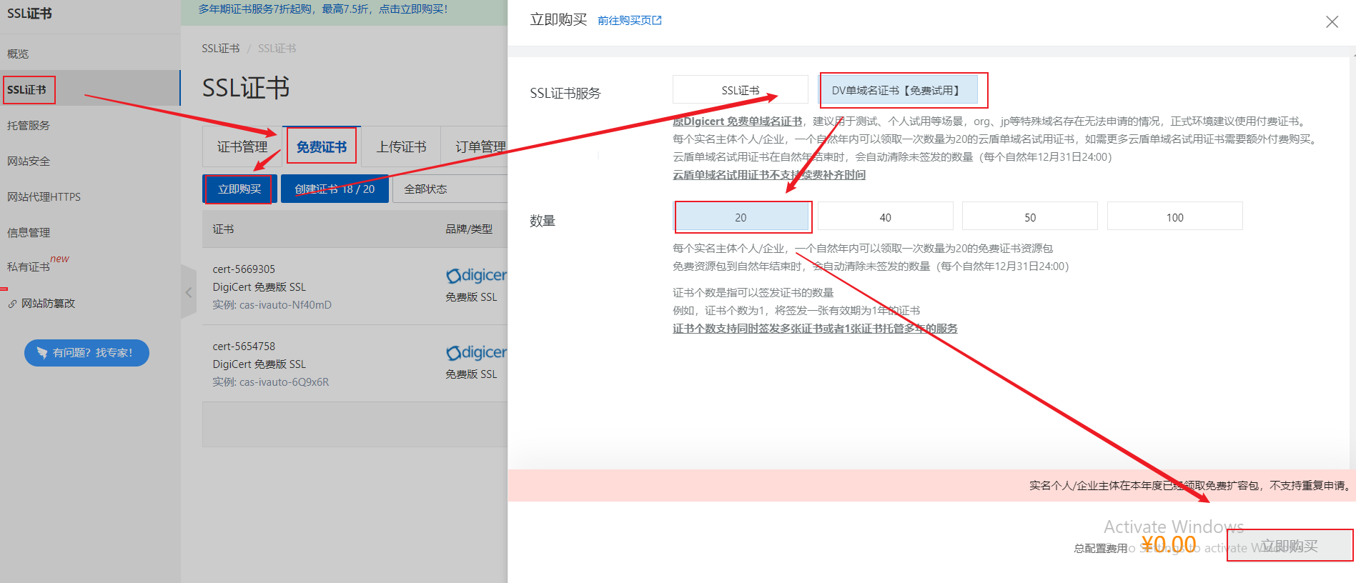Switch to 免费证书 tab

click(x=322, y=147)
